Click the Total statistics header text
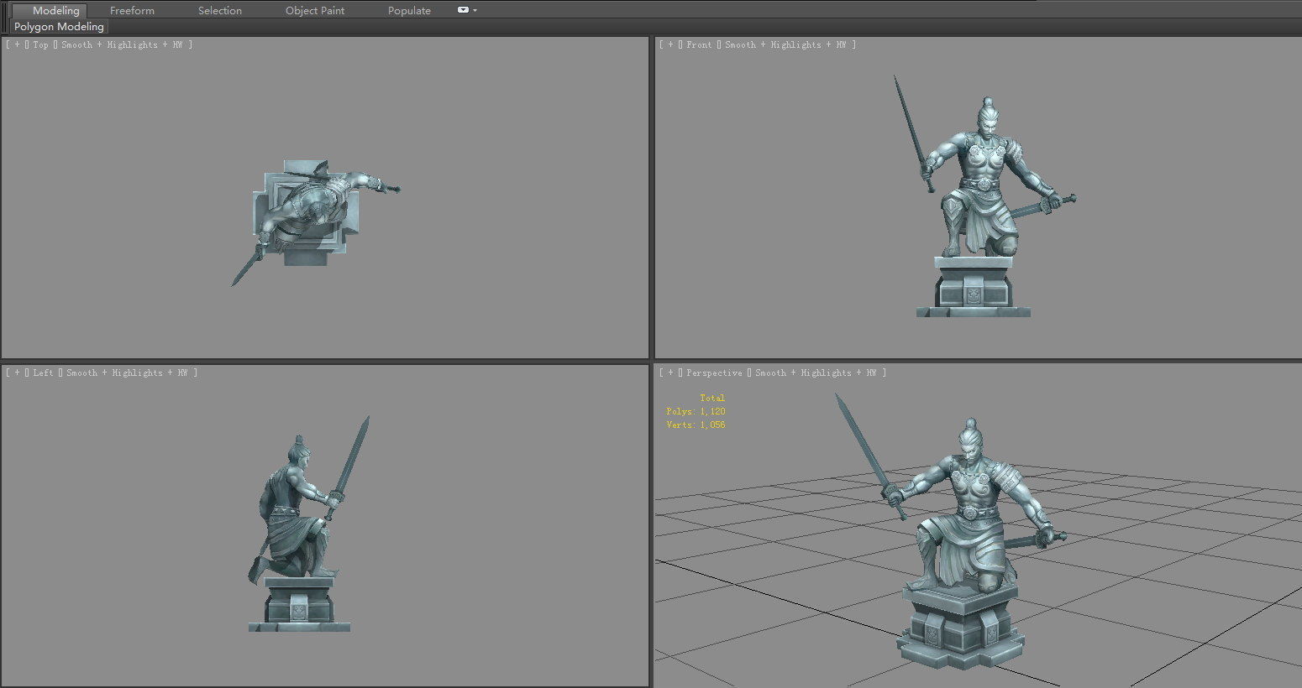The height and width of the screenshot is (688, 1302). [x=712, y=398]
